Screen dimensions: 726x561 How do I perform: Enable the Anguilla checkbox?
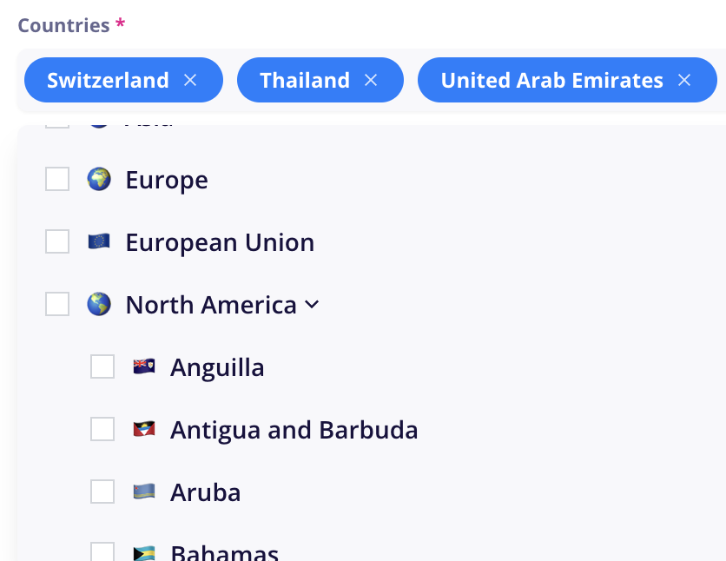(x=102, y=366)
